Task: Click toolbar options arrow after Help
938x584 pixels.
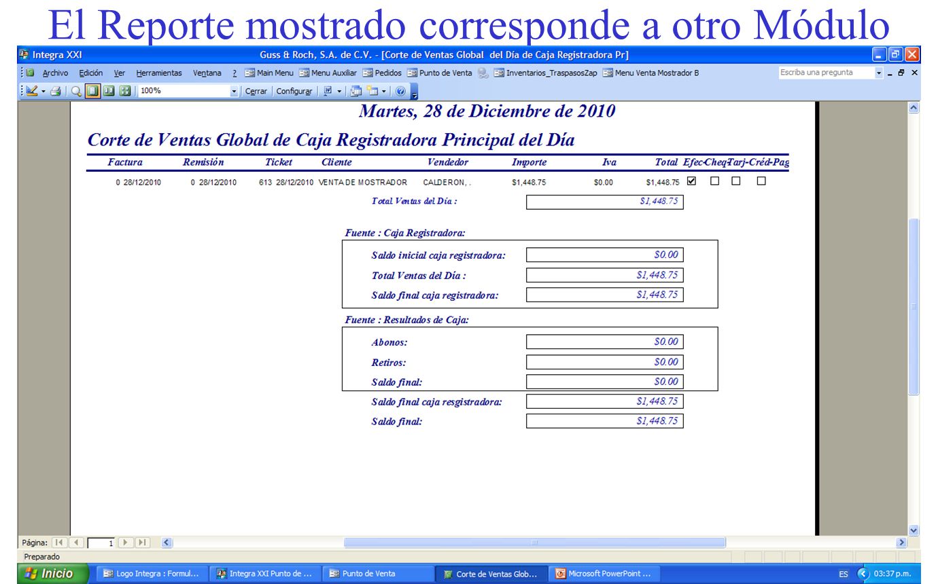Action: point(415,91)
